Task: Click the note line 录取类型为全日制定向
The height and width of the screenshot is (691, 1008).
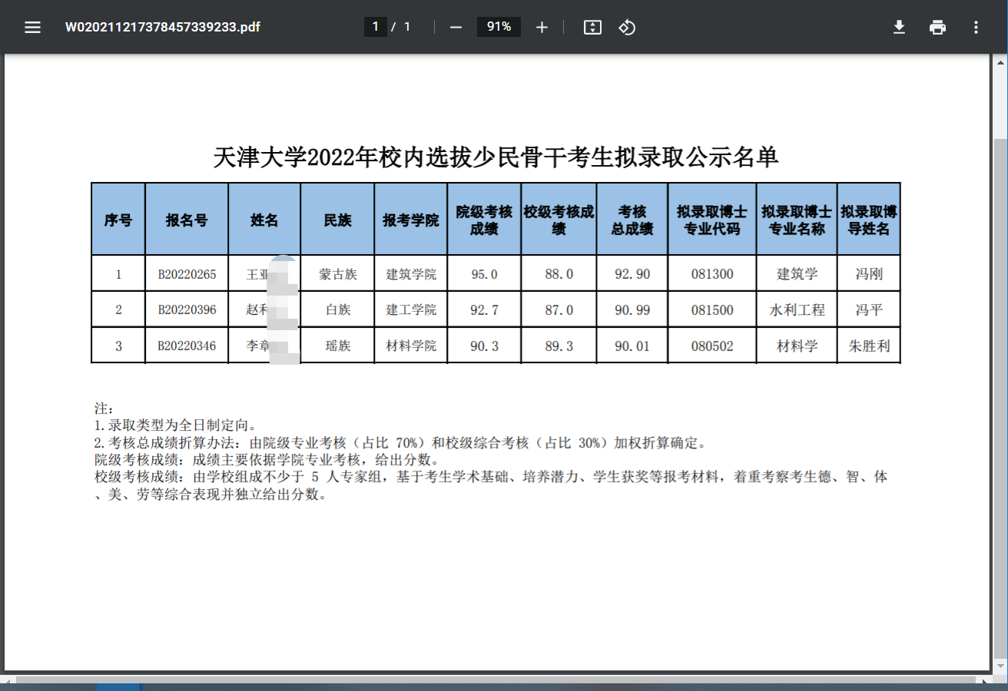Action: click(x=175, y=425)
